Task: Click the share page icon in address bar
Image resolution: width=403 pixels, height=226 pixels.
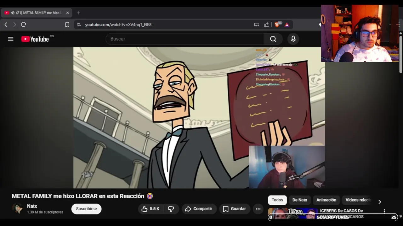Action: pos(266,24)
